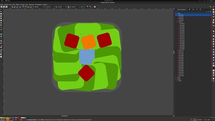Image resolution: width=215 pixels, height=121 pixels.
Task: Rotate selection clockwise icon
Action: [x=15, y=7]
